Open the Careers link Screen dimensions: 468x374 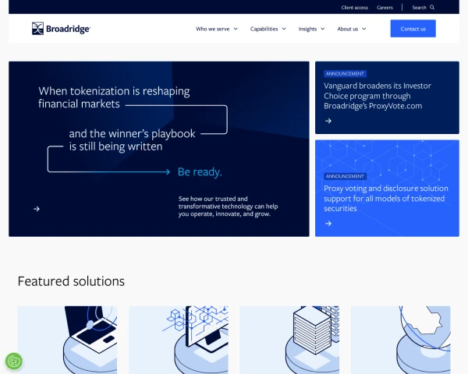[x=385, y=8]
